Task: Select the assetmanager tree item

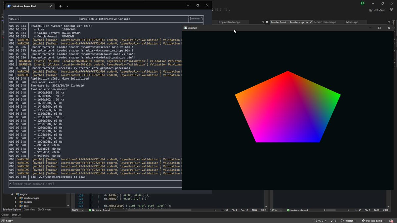Action: pos(29,198)
